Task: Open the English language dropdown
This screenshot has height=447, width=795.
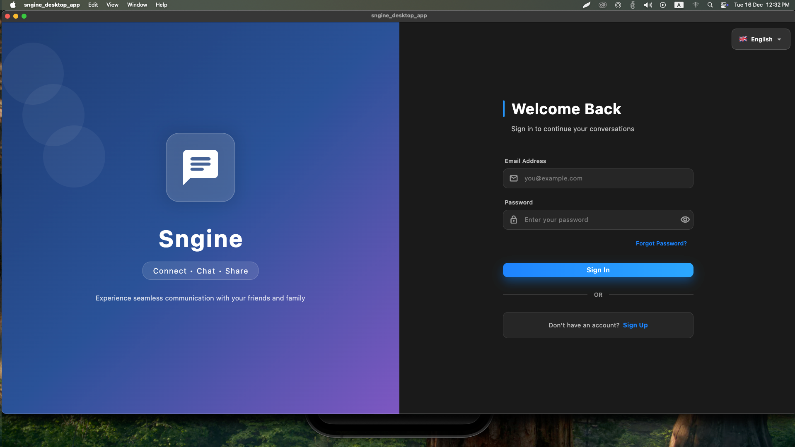Action: pyautogui.click(x=761, y=39)
